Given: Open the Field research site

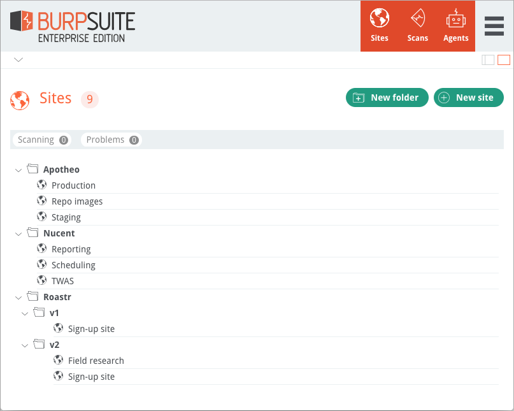Looking at the screenshot, I should pyautogui.click(x=96, y=361).
